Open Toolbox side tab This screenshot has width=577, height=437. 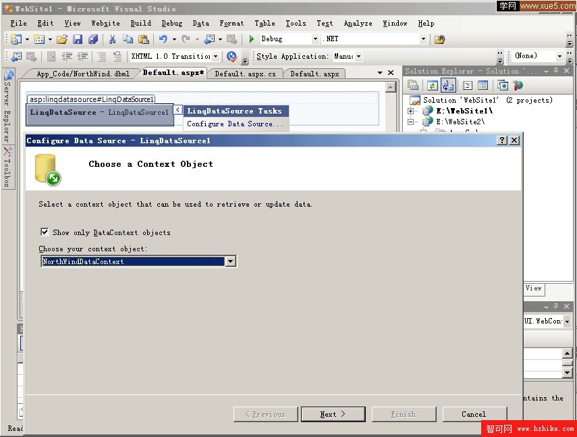[x=7, y=167]
